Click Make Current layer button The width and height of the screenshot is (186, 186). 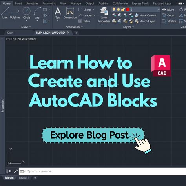point(146,15)
